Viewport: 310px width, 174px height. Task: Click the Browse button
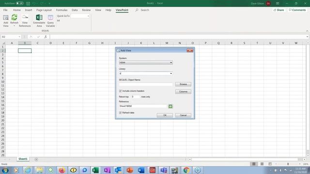[183, 84]
